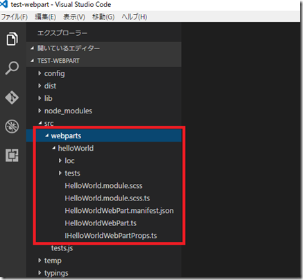Expand the config folder arrow
303x280 pixels.
[40, 73]
